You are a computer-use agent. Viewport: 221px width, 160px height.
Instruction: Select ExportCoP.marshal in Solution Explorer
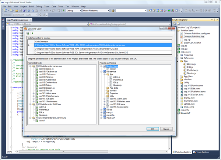click(x=192, y=43)
